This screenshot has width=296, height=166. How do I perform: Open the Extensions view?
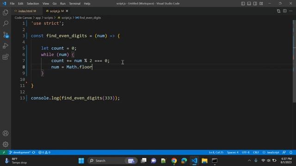click(6, 57)
